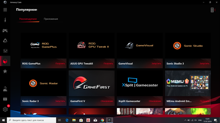
Task: Click Получить for ROG GamePlus
Action: tap(60, 64)
